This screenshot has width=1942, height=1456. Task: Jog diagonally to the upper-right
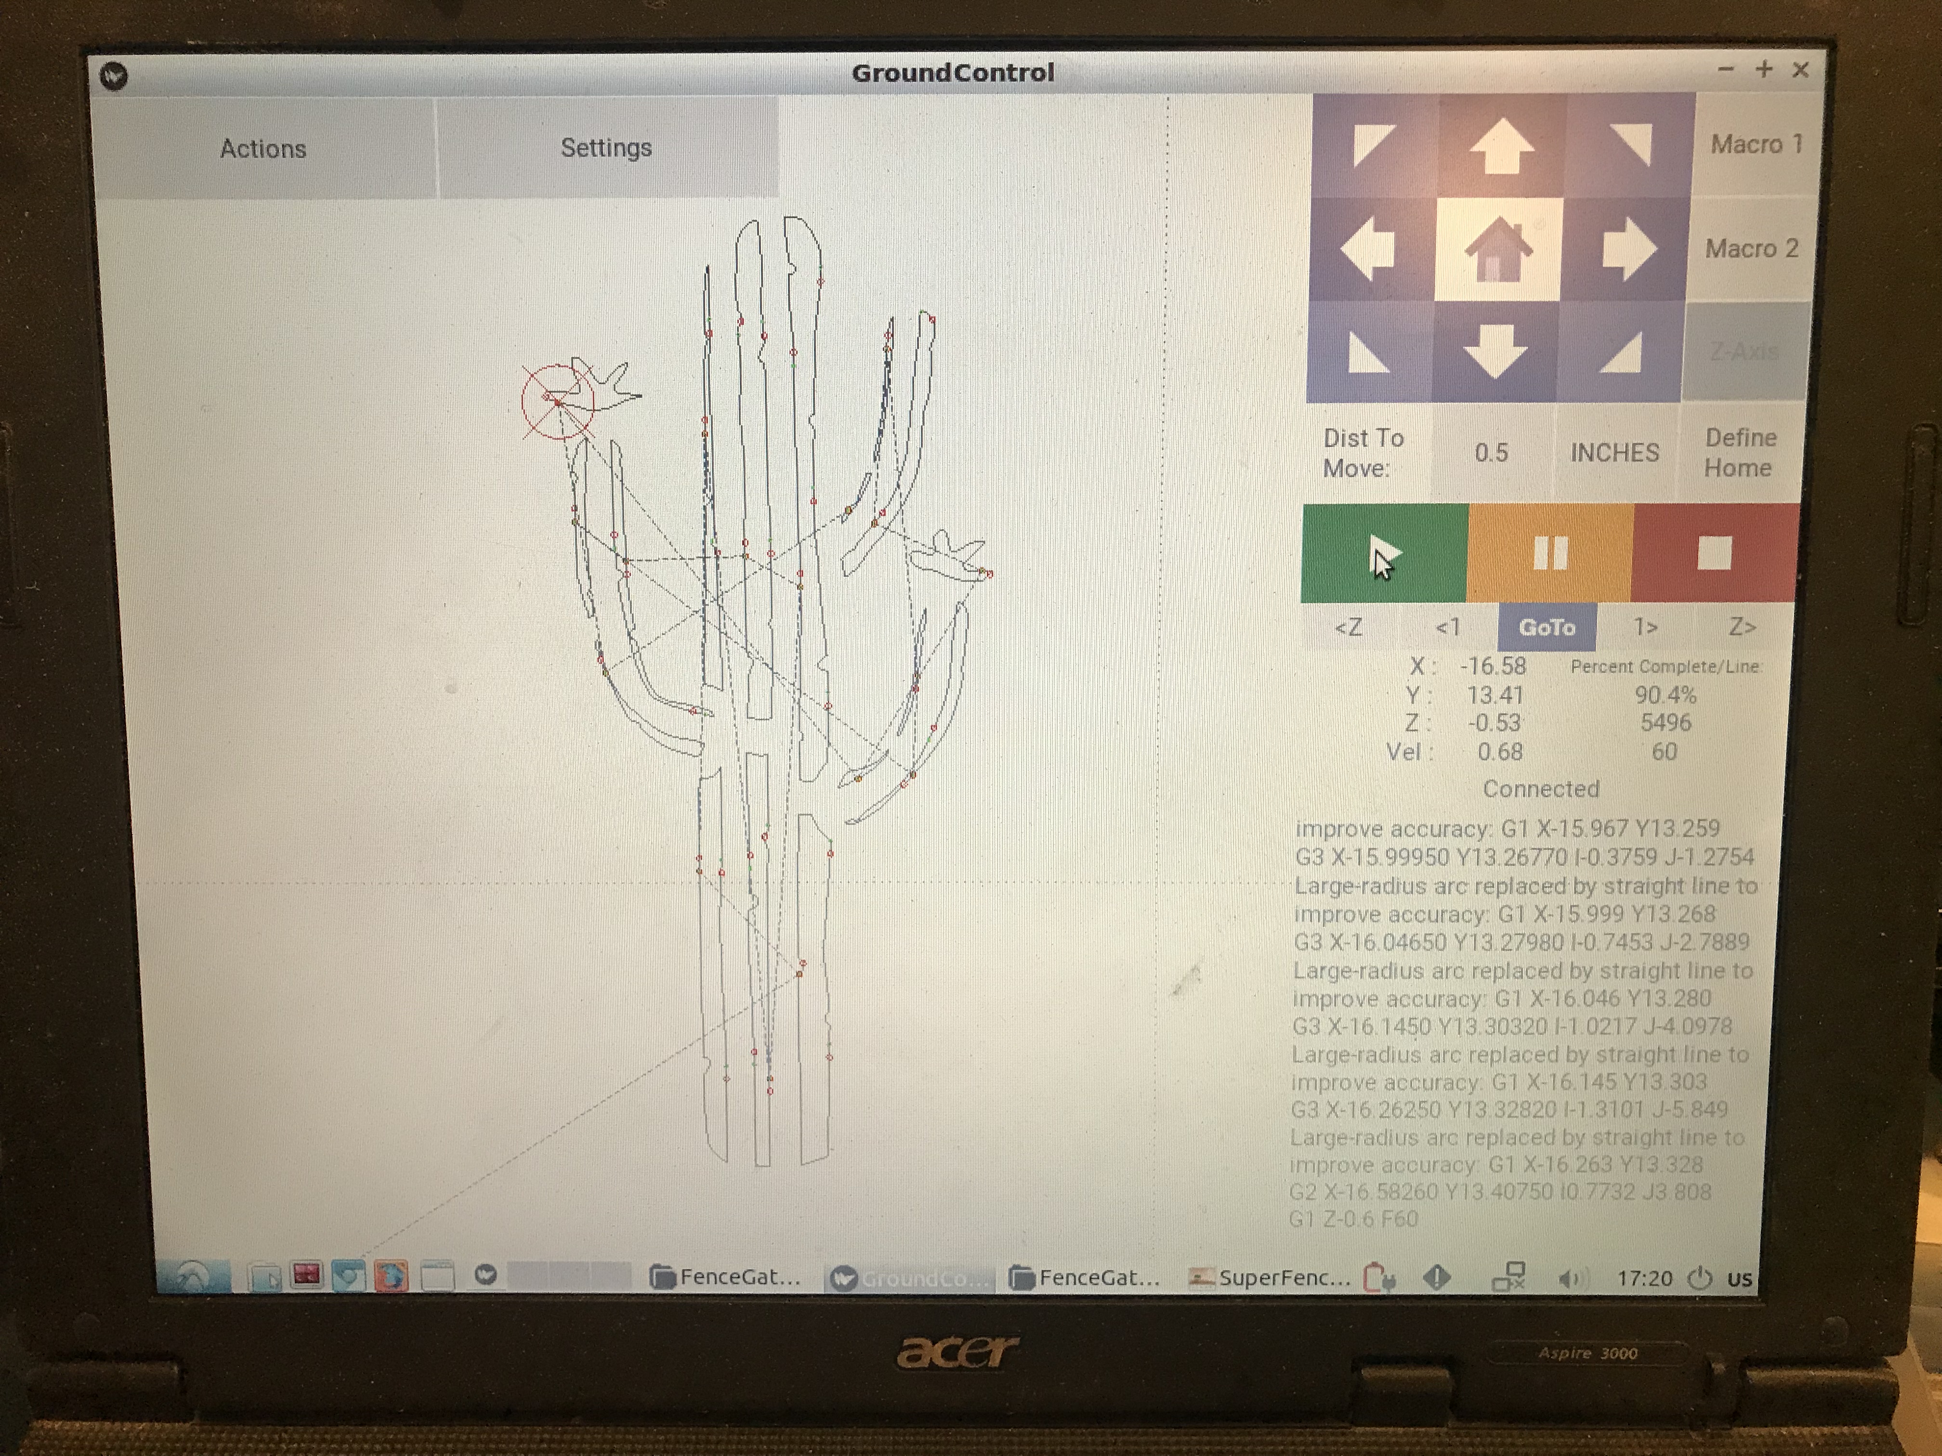(x=1630, y=145)
